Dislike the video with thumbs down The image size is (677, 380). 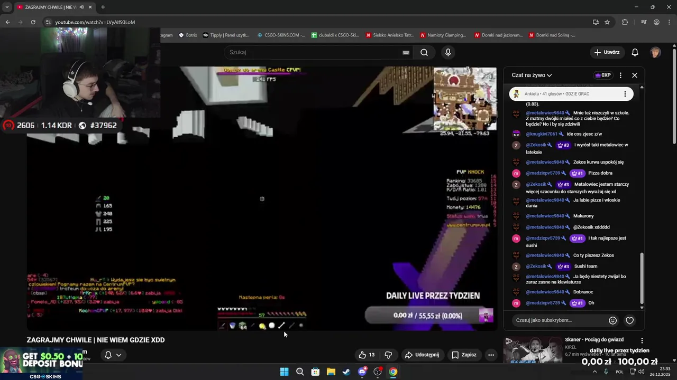388,355
